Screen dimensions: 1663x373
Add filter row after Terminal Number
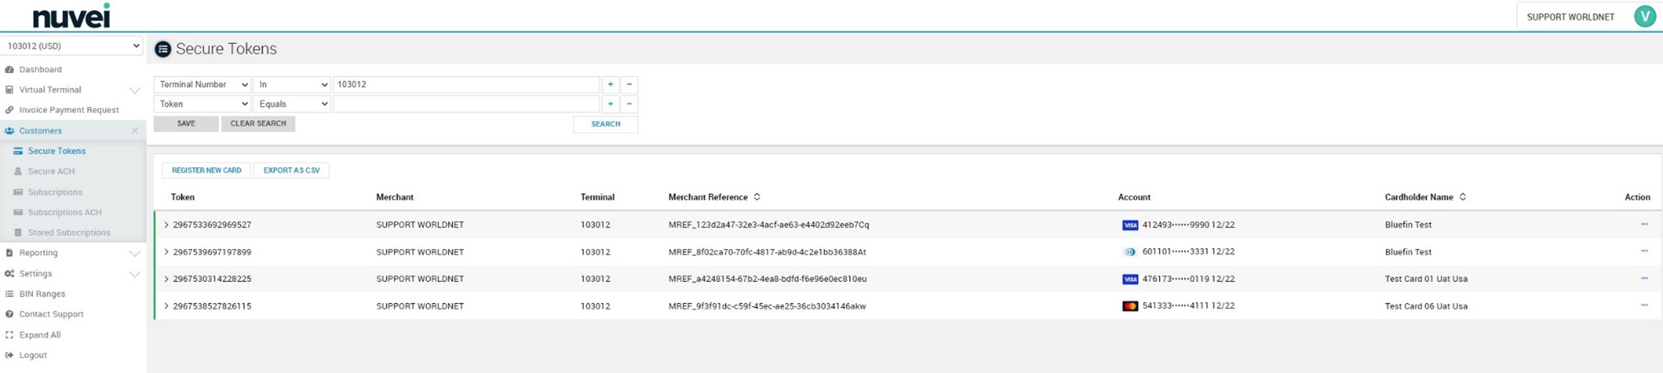tap(610, 85)
